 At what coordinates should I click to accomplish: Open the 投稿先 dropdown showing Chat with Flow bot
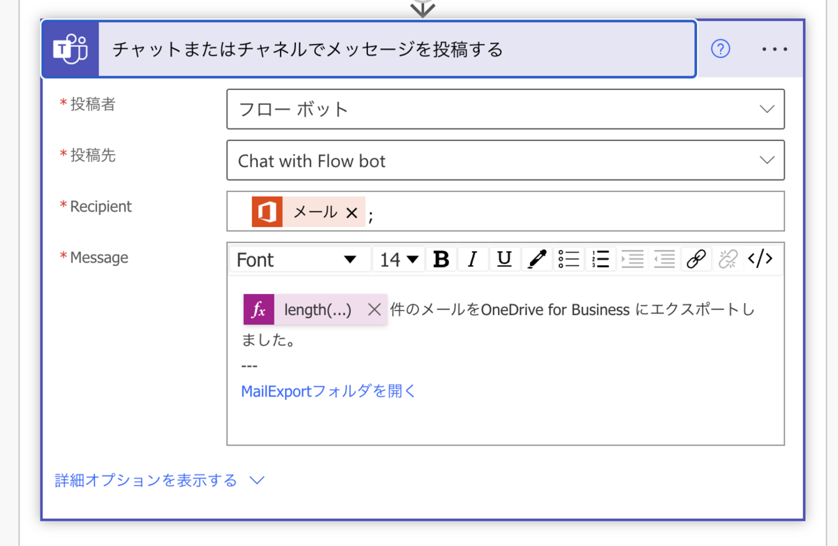point(506,161)
